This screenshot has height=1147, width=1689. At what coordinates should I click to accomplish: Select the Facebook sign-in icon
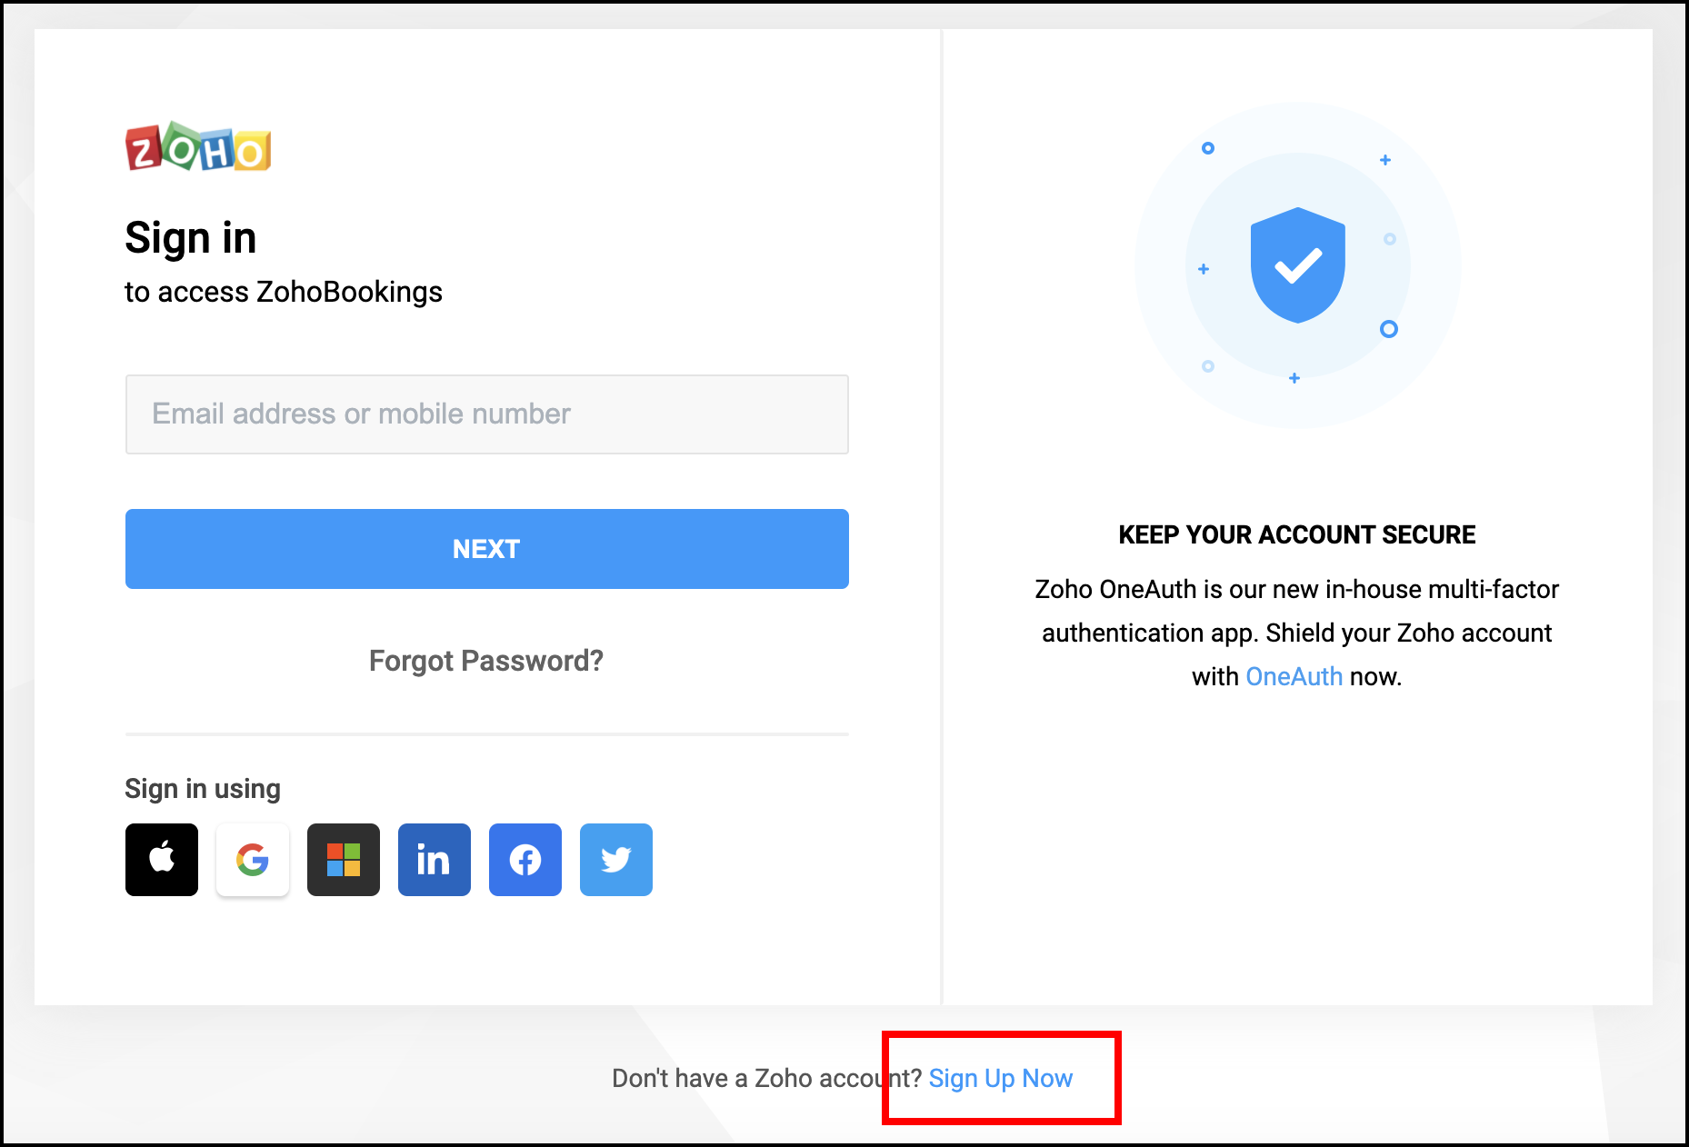[525, 860]
